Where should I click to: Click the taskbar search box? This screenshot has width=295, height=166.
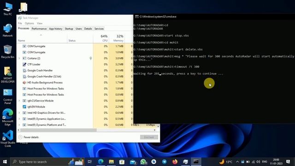(x=47, y=162)
